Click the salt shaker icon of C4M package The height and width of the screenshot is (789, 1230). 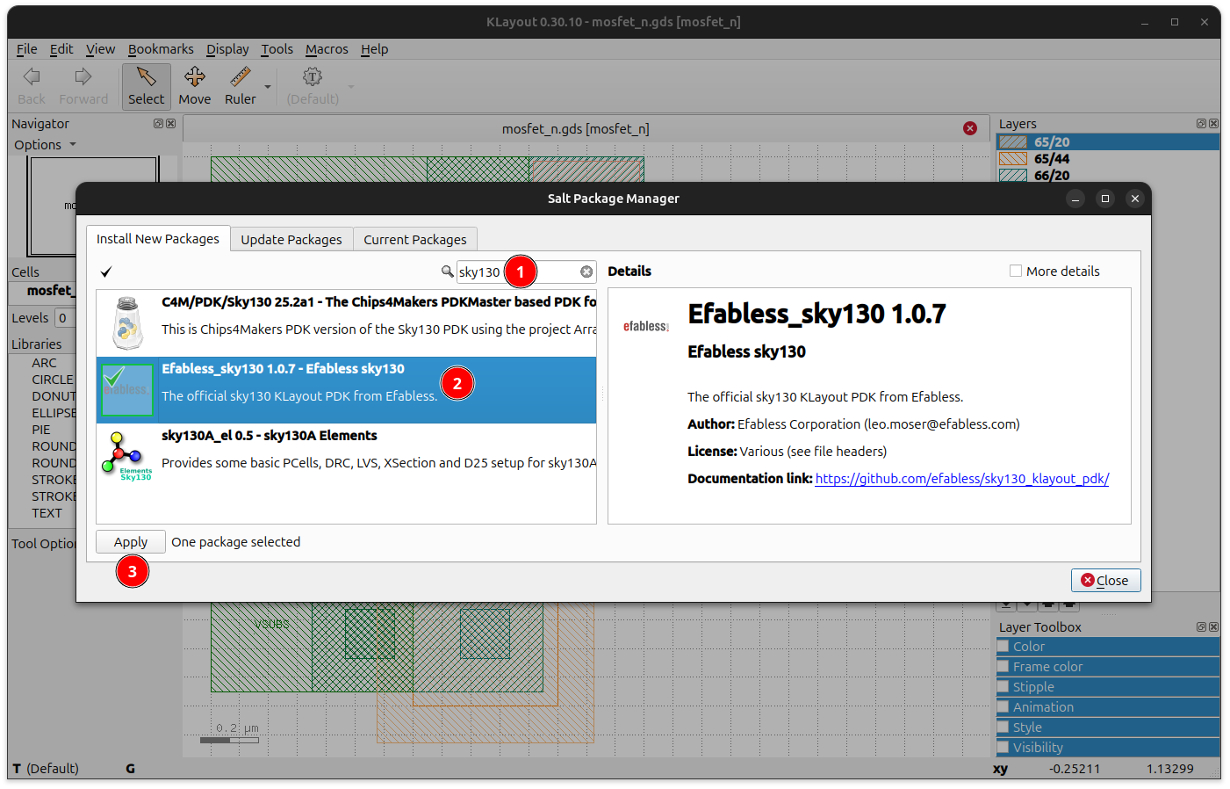(128, 323)
